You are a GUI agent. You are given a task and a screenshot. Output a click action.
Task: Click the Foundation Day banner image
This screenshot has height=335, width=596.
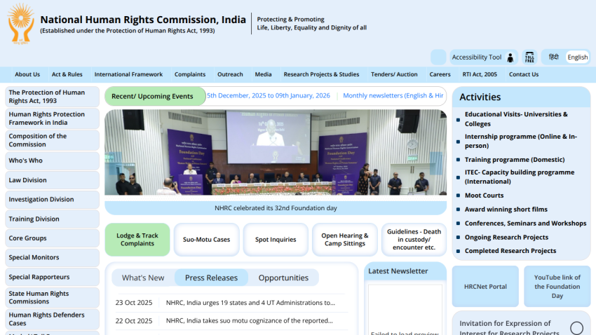(276, 152)
